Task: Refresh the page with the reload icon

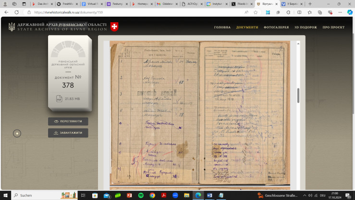Action: pyautogui.click(x=17, y=12)
